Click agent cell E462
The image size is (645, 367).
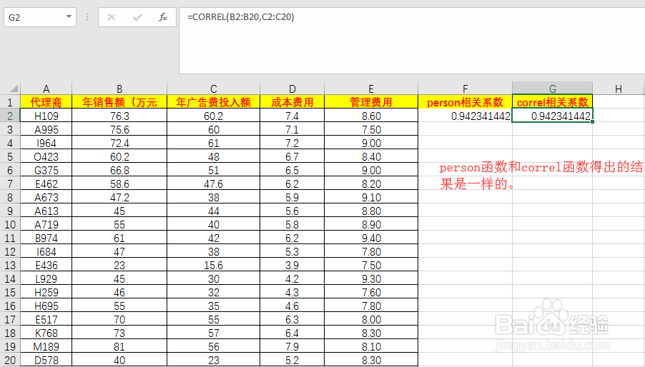click(x=46, y=183)
